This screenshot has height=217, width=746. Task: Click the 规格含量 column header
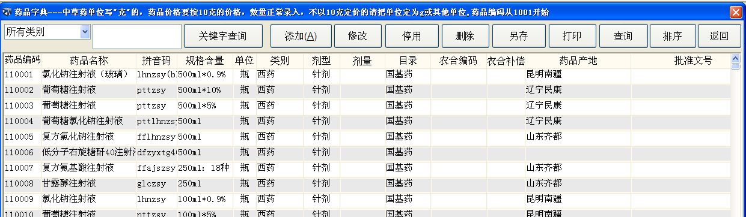[205, 61]
